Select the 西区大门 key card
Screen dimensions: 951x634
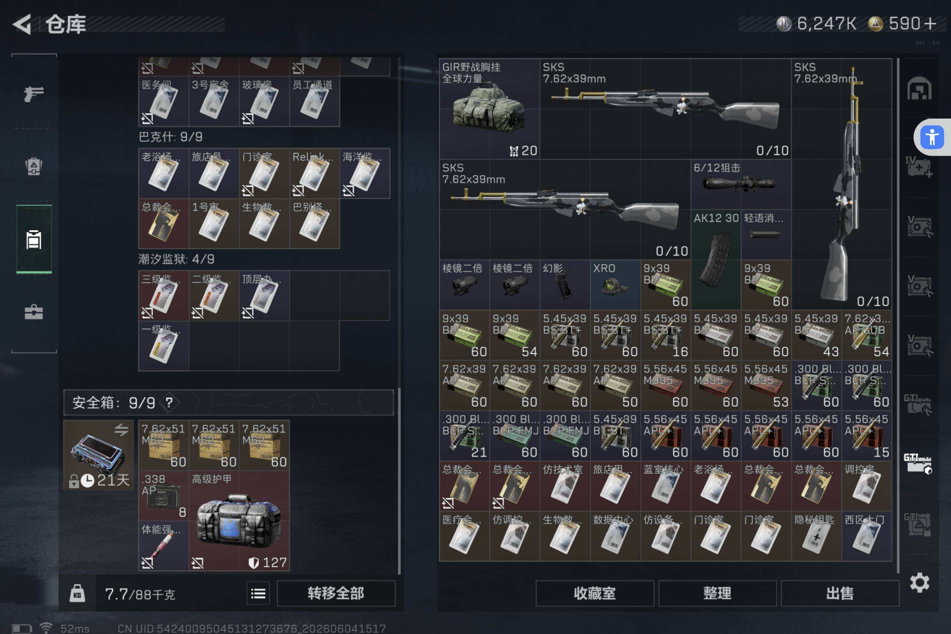[x=866, y=536]
